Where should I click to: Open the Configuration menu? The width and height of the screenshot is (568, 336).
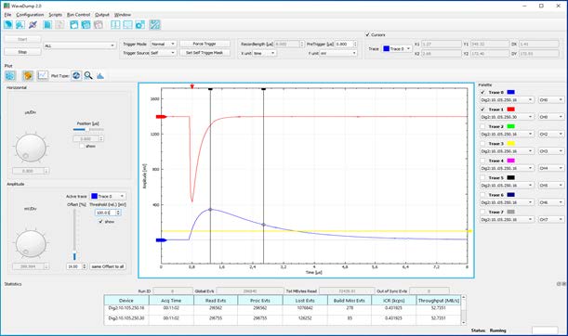30,15
